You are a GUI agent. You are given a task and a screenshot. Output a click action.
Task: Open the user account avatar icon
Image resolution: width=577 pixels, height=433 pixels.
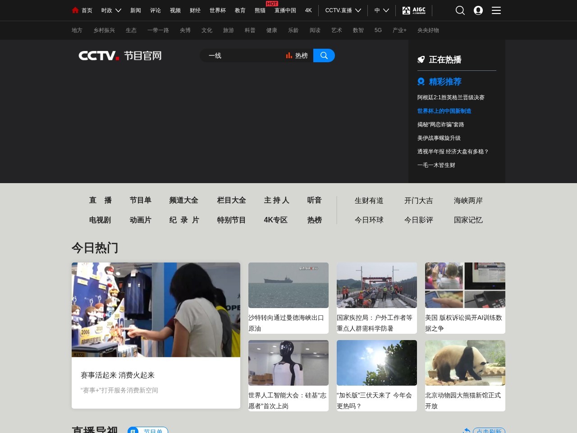coord(478,10)
